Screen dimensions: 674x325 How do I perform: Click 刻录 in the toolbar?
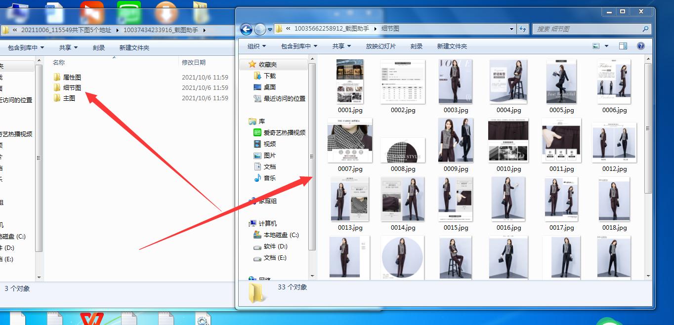(x=417, y=45)
